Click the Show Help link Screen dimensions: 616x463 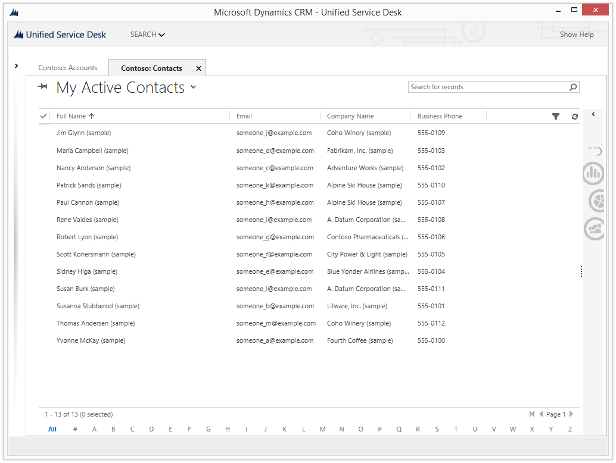coord(576,35)
